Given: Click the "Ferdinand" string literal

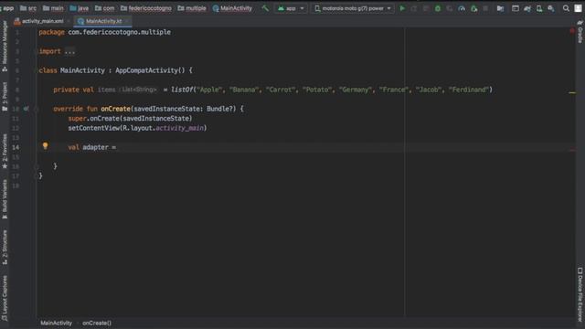Looking at the screenshot, I should click(x=469, y=90).
